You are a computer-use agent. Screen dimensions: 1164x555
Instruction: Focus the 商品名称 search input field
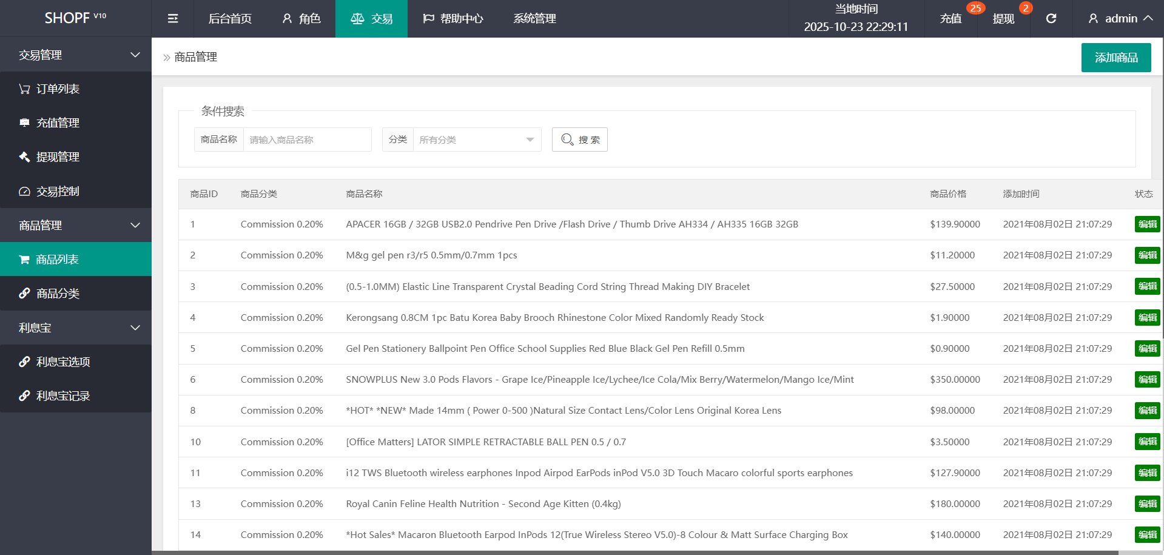point(307,140)
